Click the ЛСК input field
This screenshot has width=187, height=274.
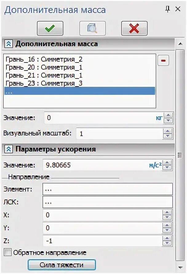[108, 202]
